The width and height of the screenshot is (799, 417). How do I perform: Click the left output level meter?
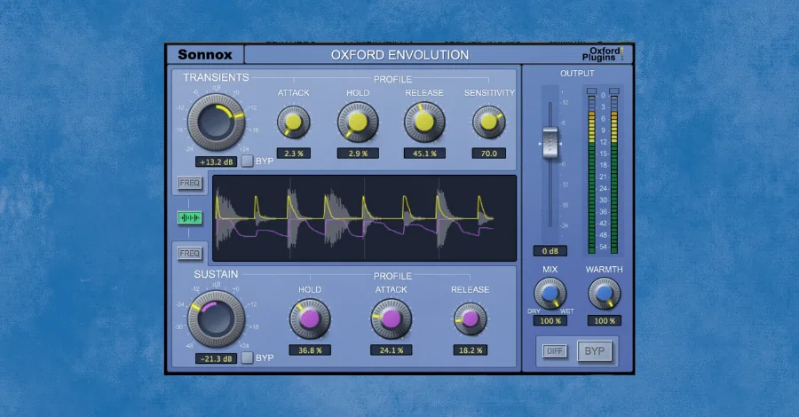click(x=591, y=174)
